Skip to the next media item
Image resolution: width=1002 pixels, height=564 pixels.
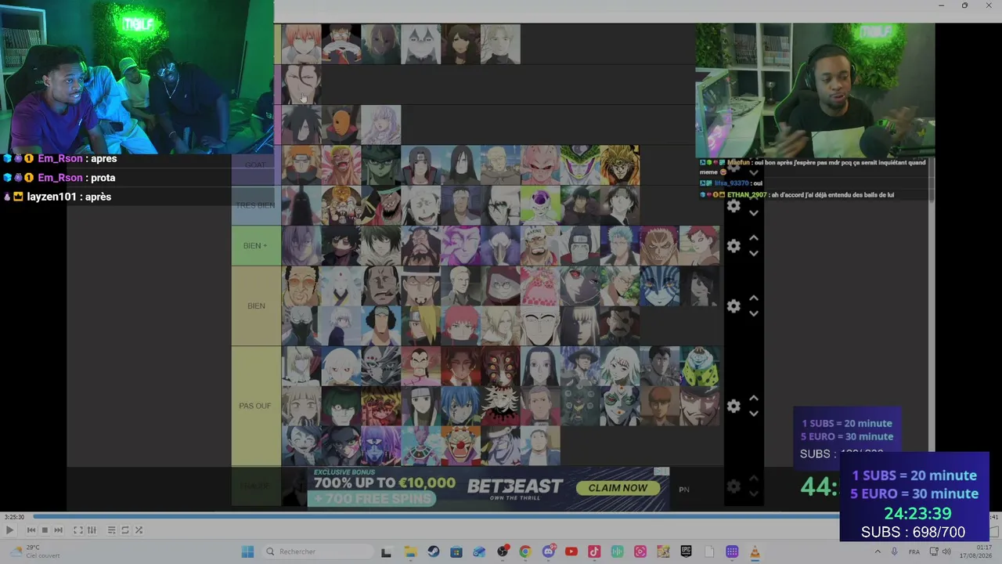tap(58, 530)
